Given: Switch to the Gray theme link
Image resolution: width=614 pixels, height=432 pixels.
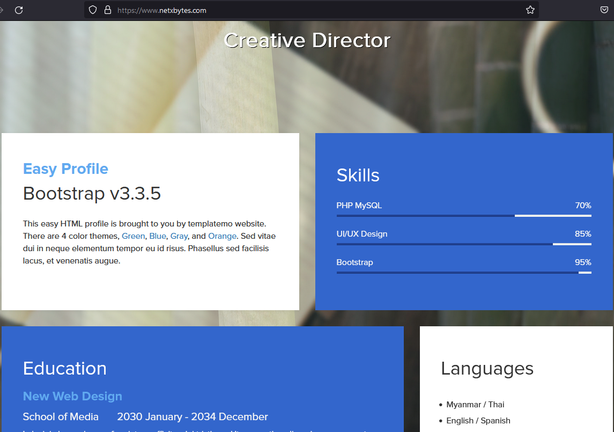Looking at the screenshot, I should coord(179,236).
